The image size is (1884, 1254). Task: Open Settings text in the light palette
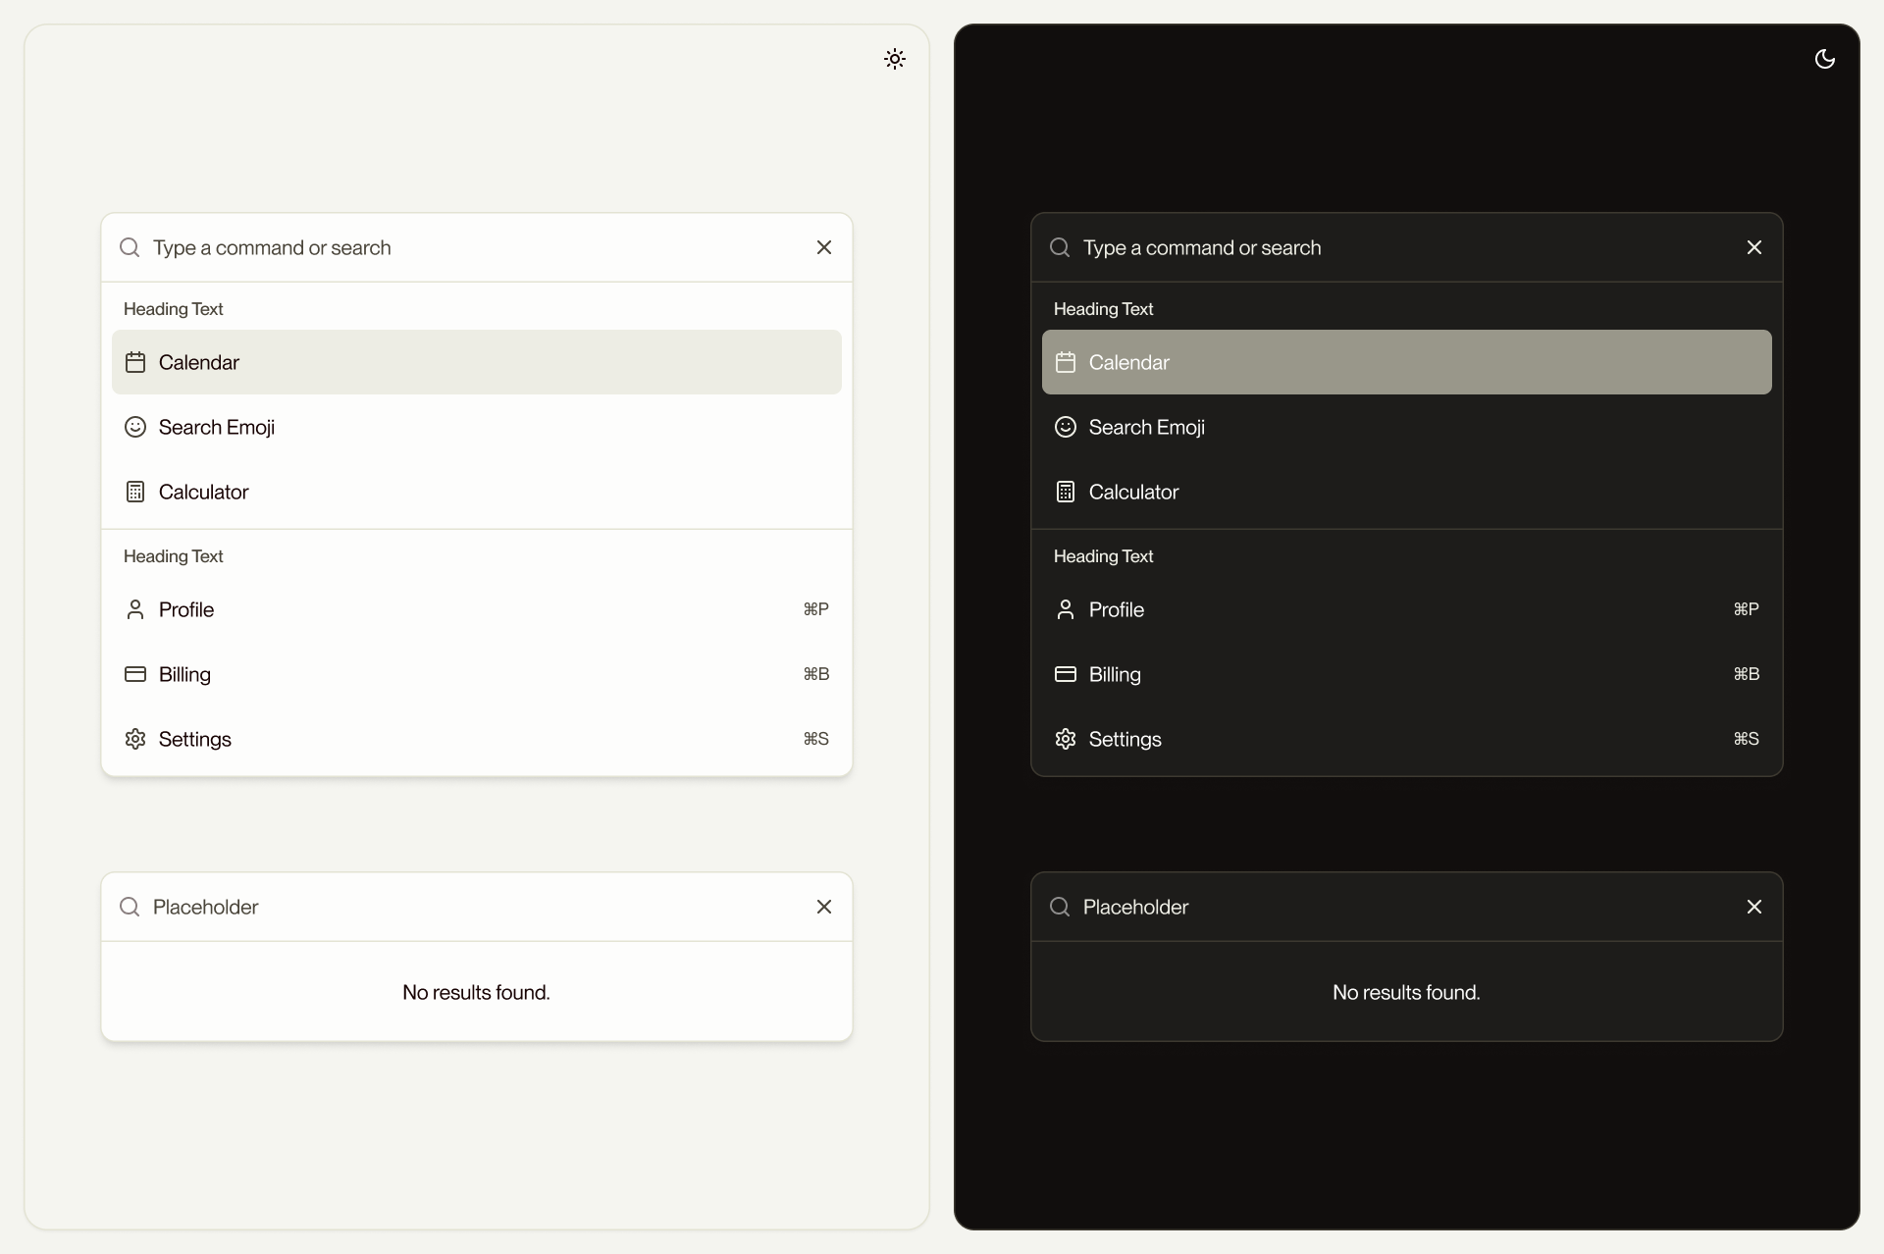tap(195, 740)
